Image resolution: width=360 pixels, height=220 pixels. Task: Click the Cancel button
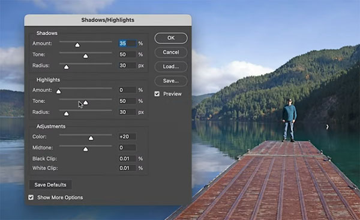pyautogui.click(x=171, y=52)
